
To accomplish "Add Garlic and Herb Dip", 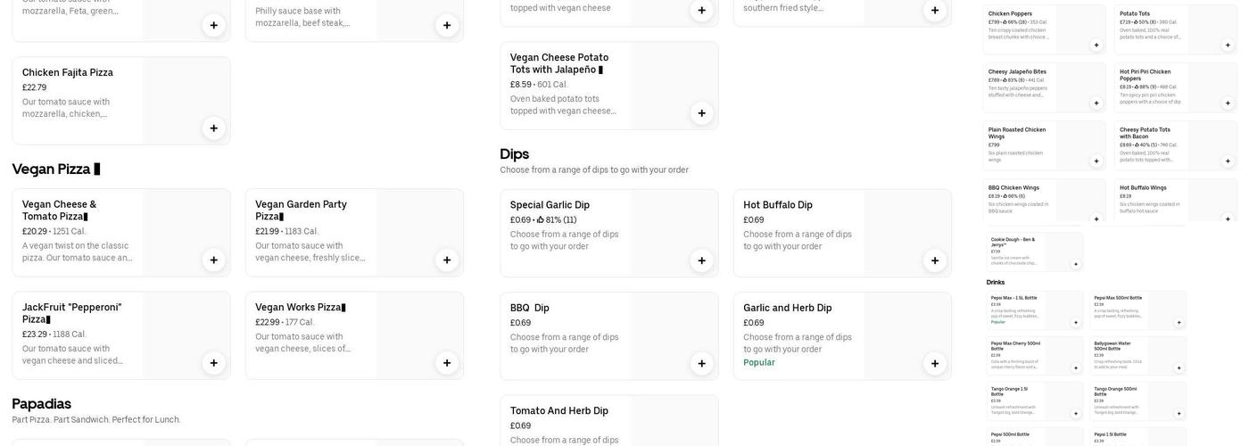I will (935, 363).
